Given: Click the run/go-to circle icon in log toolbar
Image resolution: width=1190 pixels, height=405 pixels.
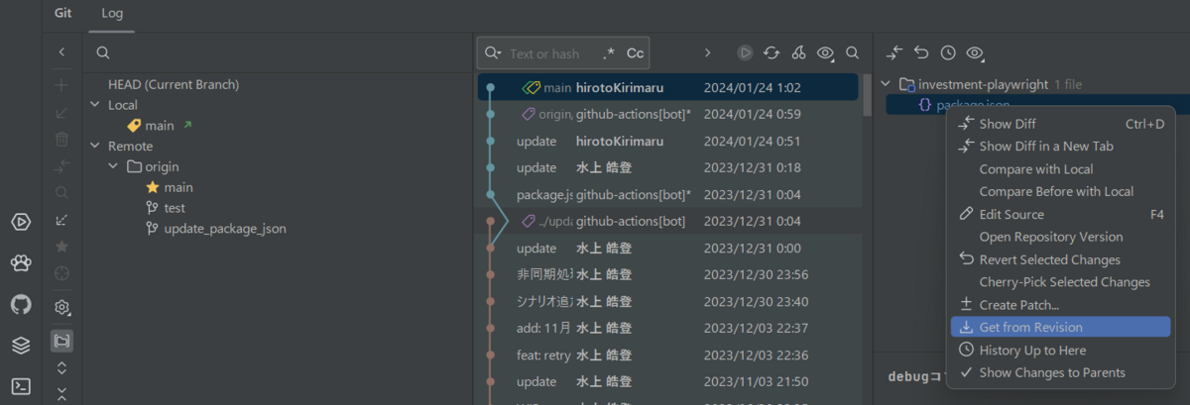Looking at the screenshot, I should click(x=745, y=52).
